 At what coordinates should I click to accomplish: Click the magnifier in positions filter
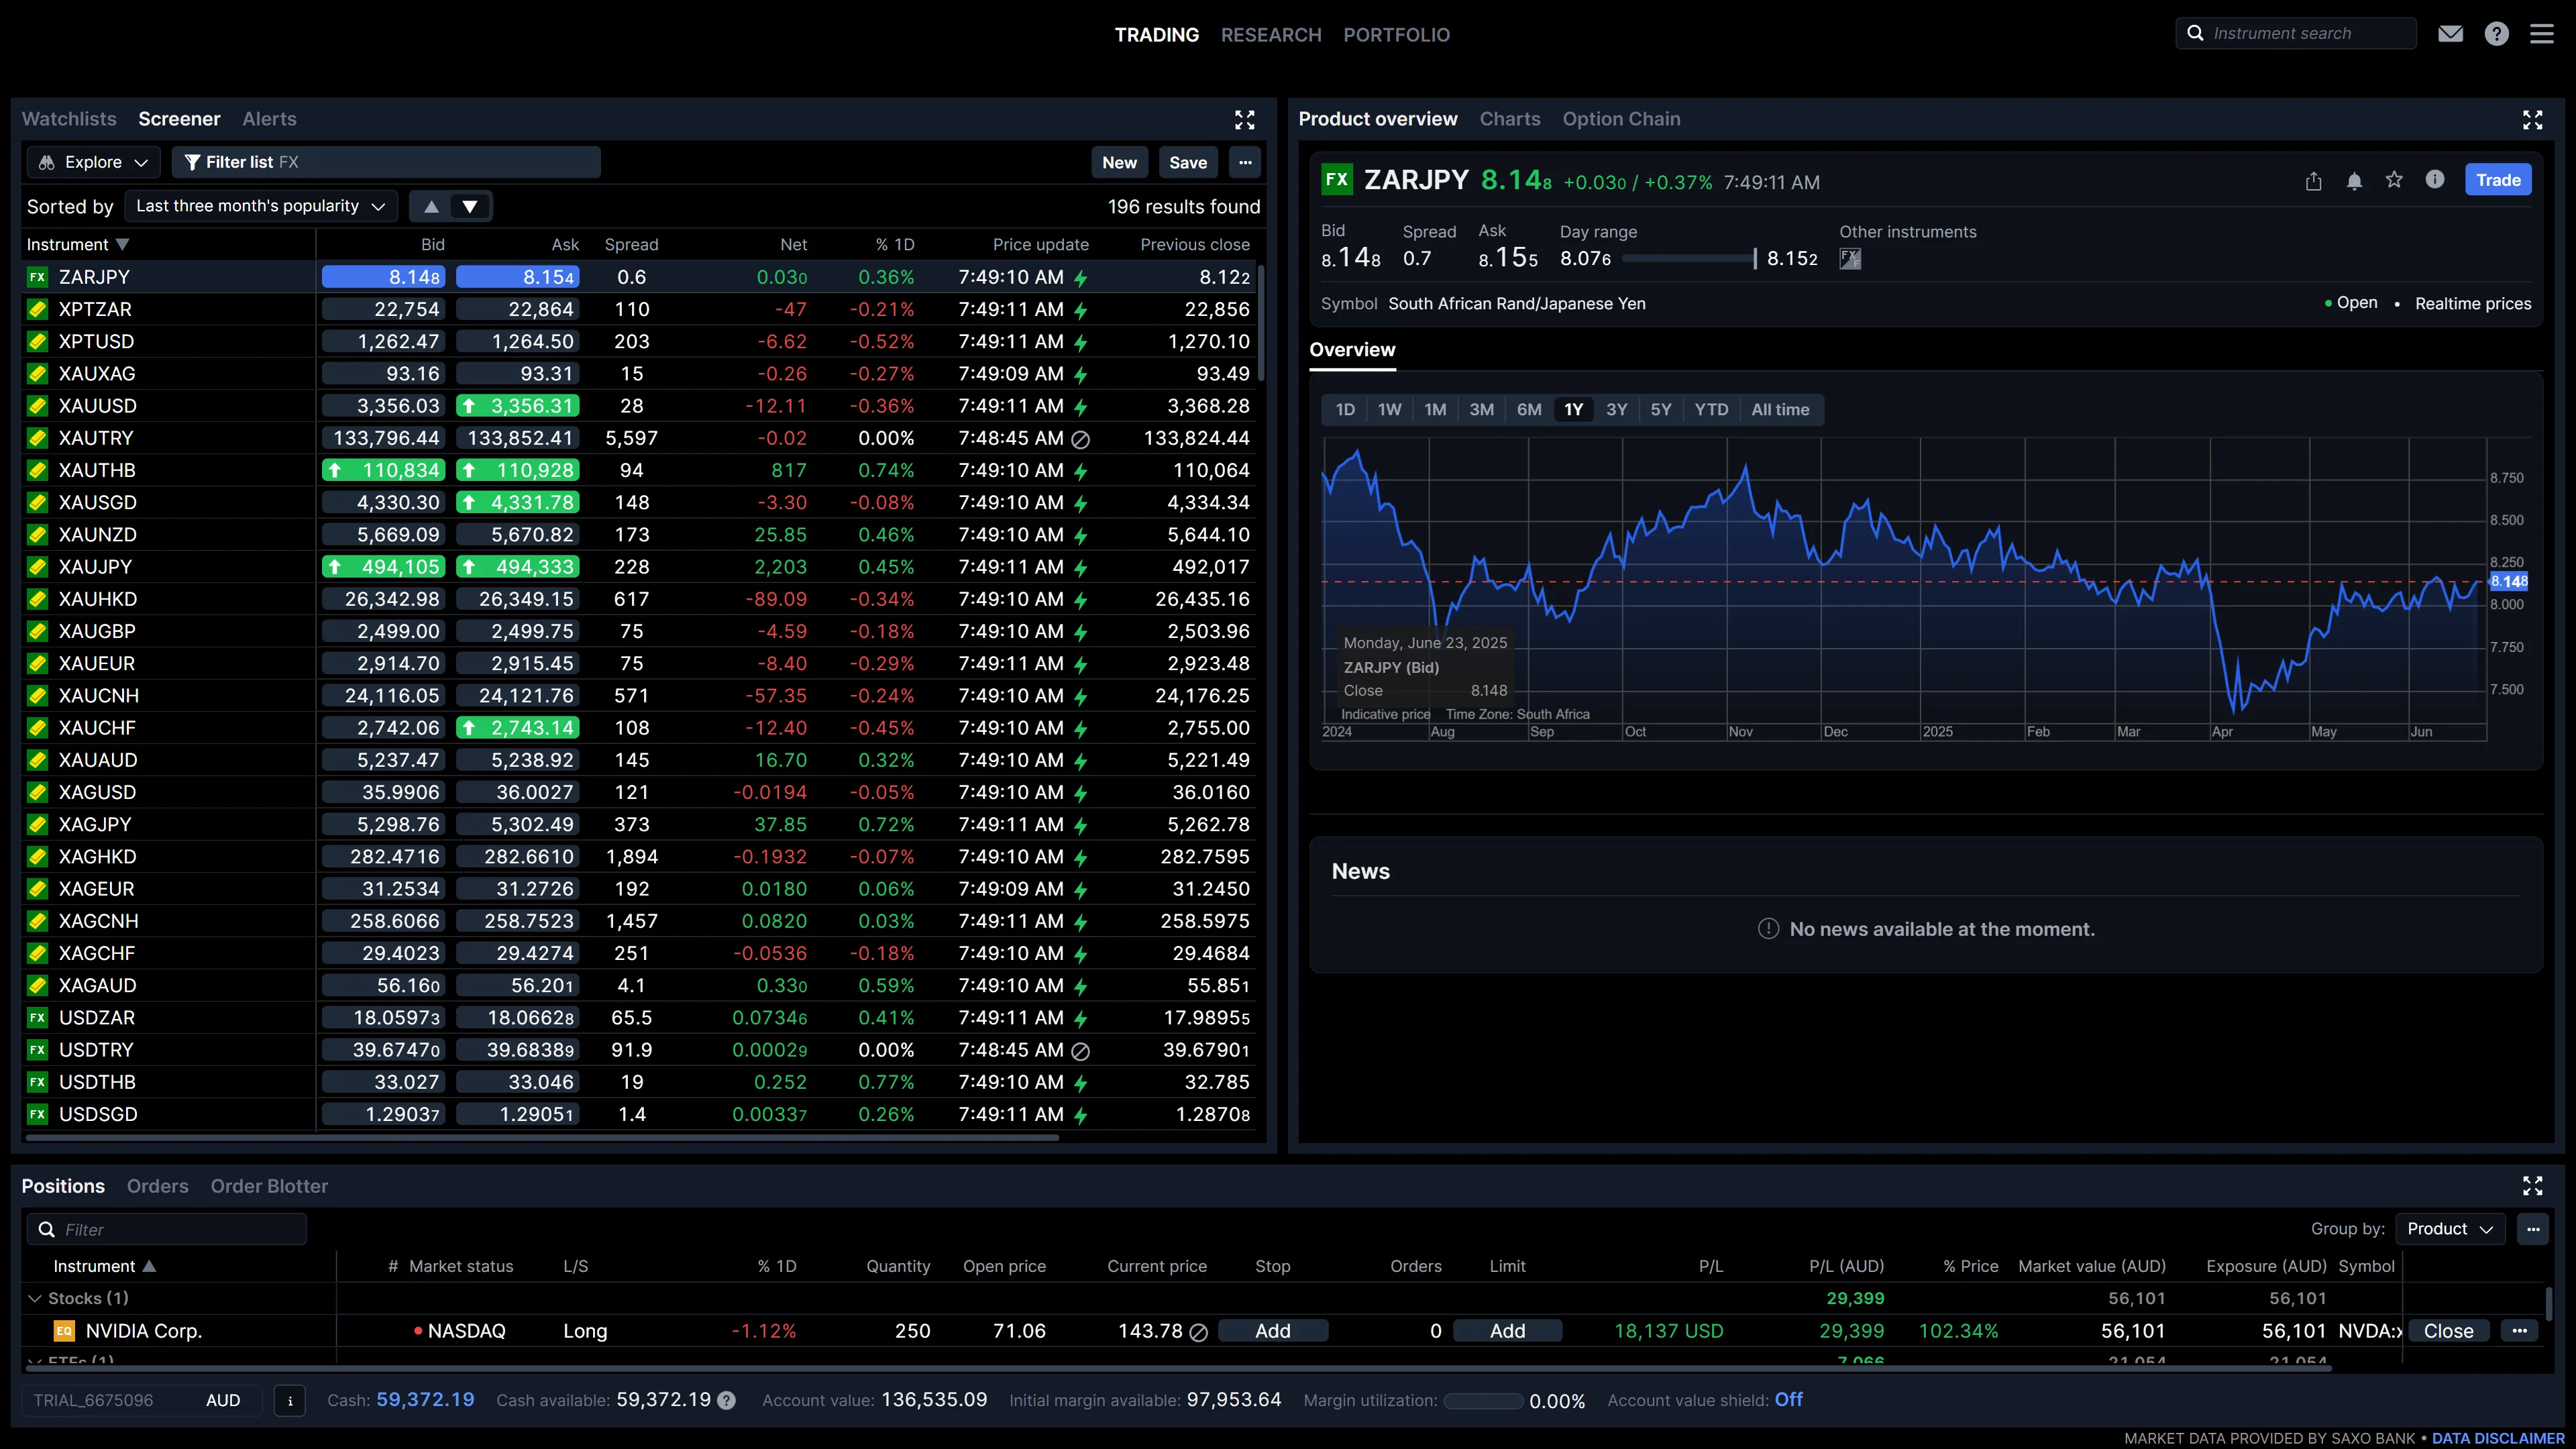46,1230
